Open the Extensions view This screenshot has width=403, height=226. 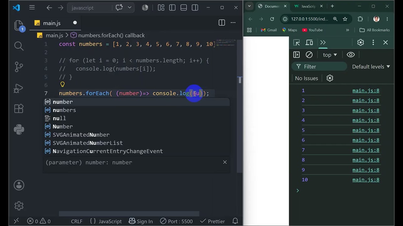click(x=19, y=109)
